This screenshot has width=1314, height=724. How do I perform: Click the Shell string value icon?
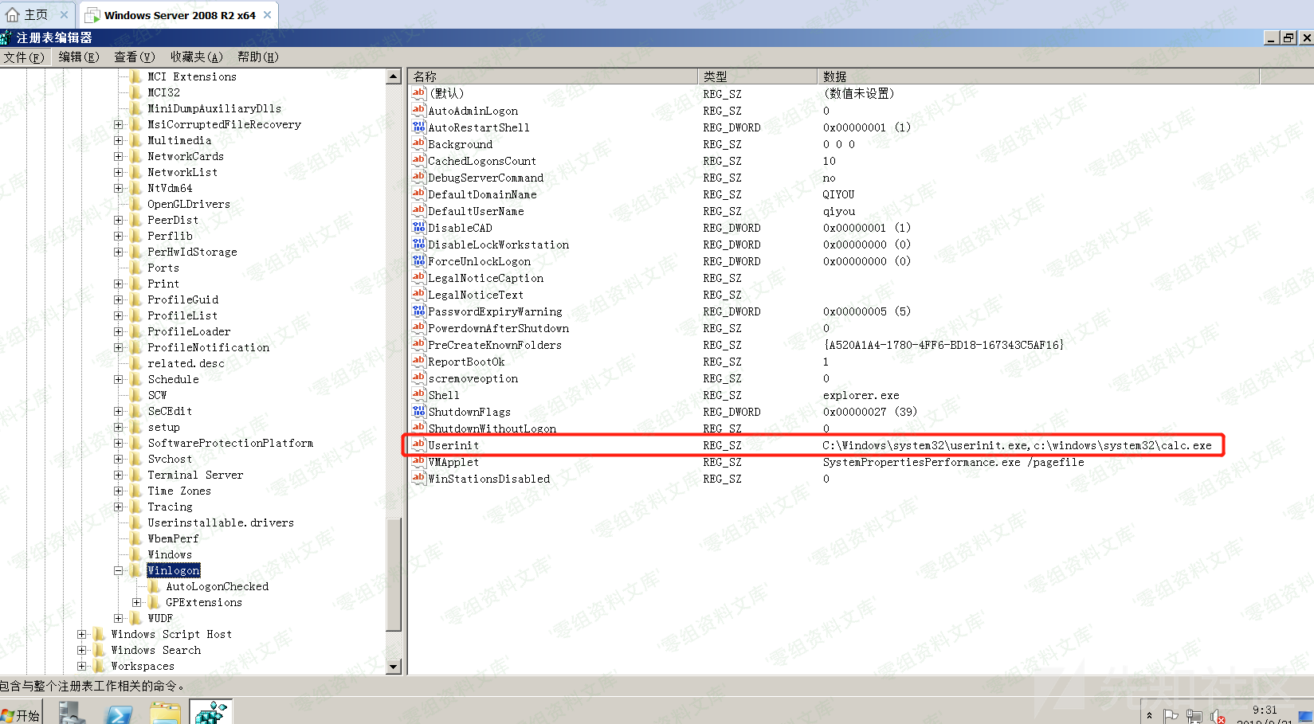click(x=418, y=394)
